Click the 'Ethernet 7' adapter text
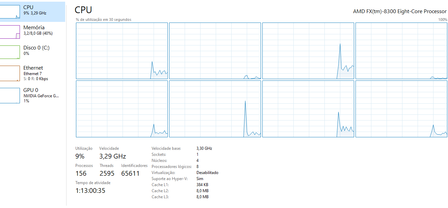 point(33,74)
